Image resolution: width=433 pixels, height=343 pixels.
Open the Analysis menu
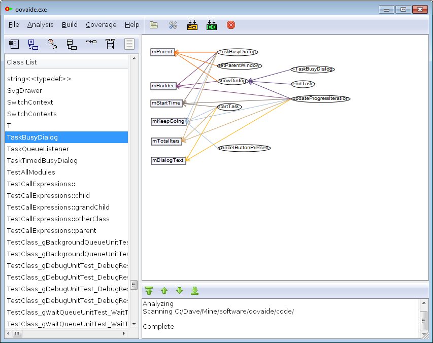pyautogui.click(x=40, y=24)
